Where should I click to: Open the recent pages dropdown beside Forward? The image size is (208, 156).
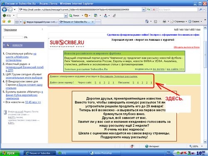point(15,10)
